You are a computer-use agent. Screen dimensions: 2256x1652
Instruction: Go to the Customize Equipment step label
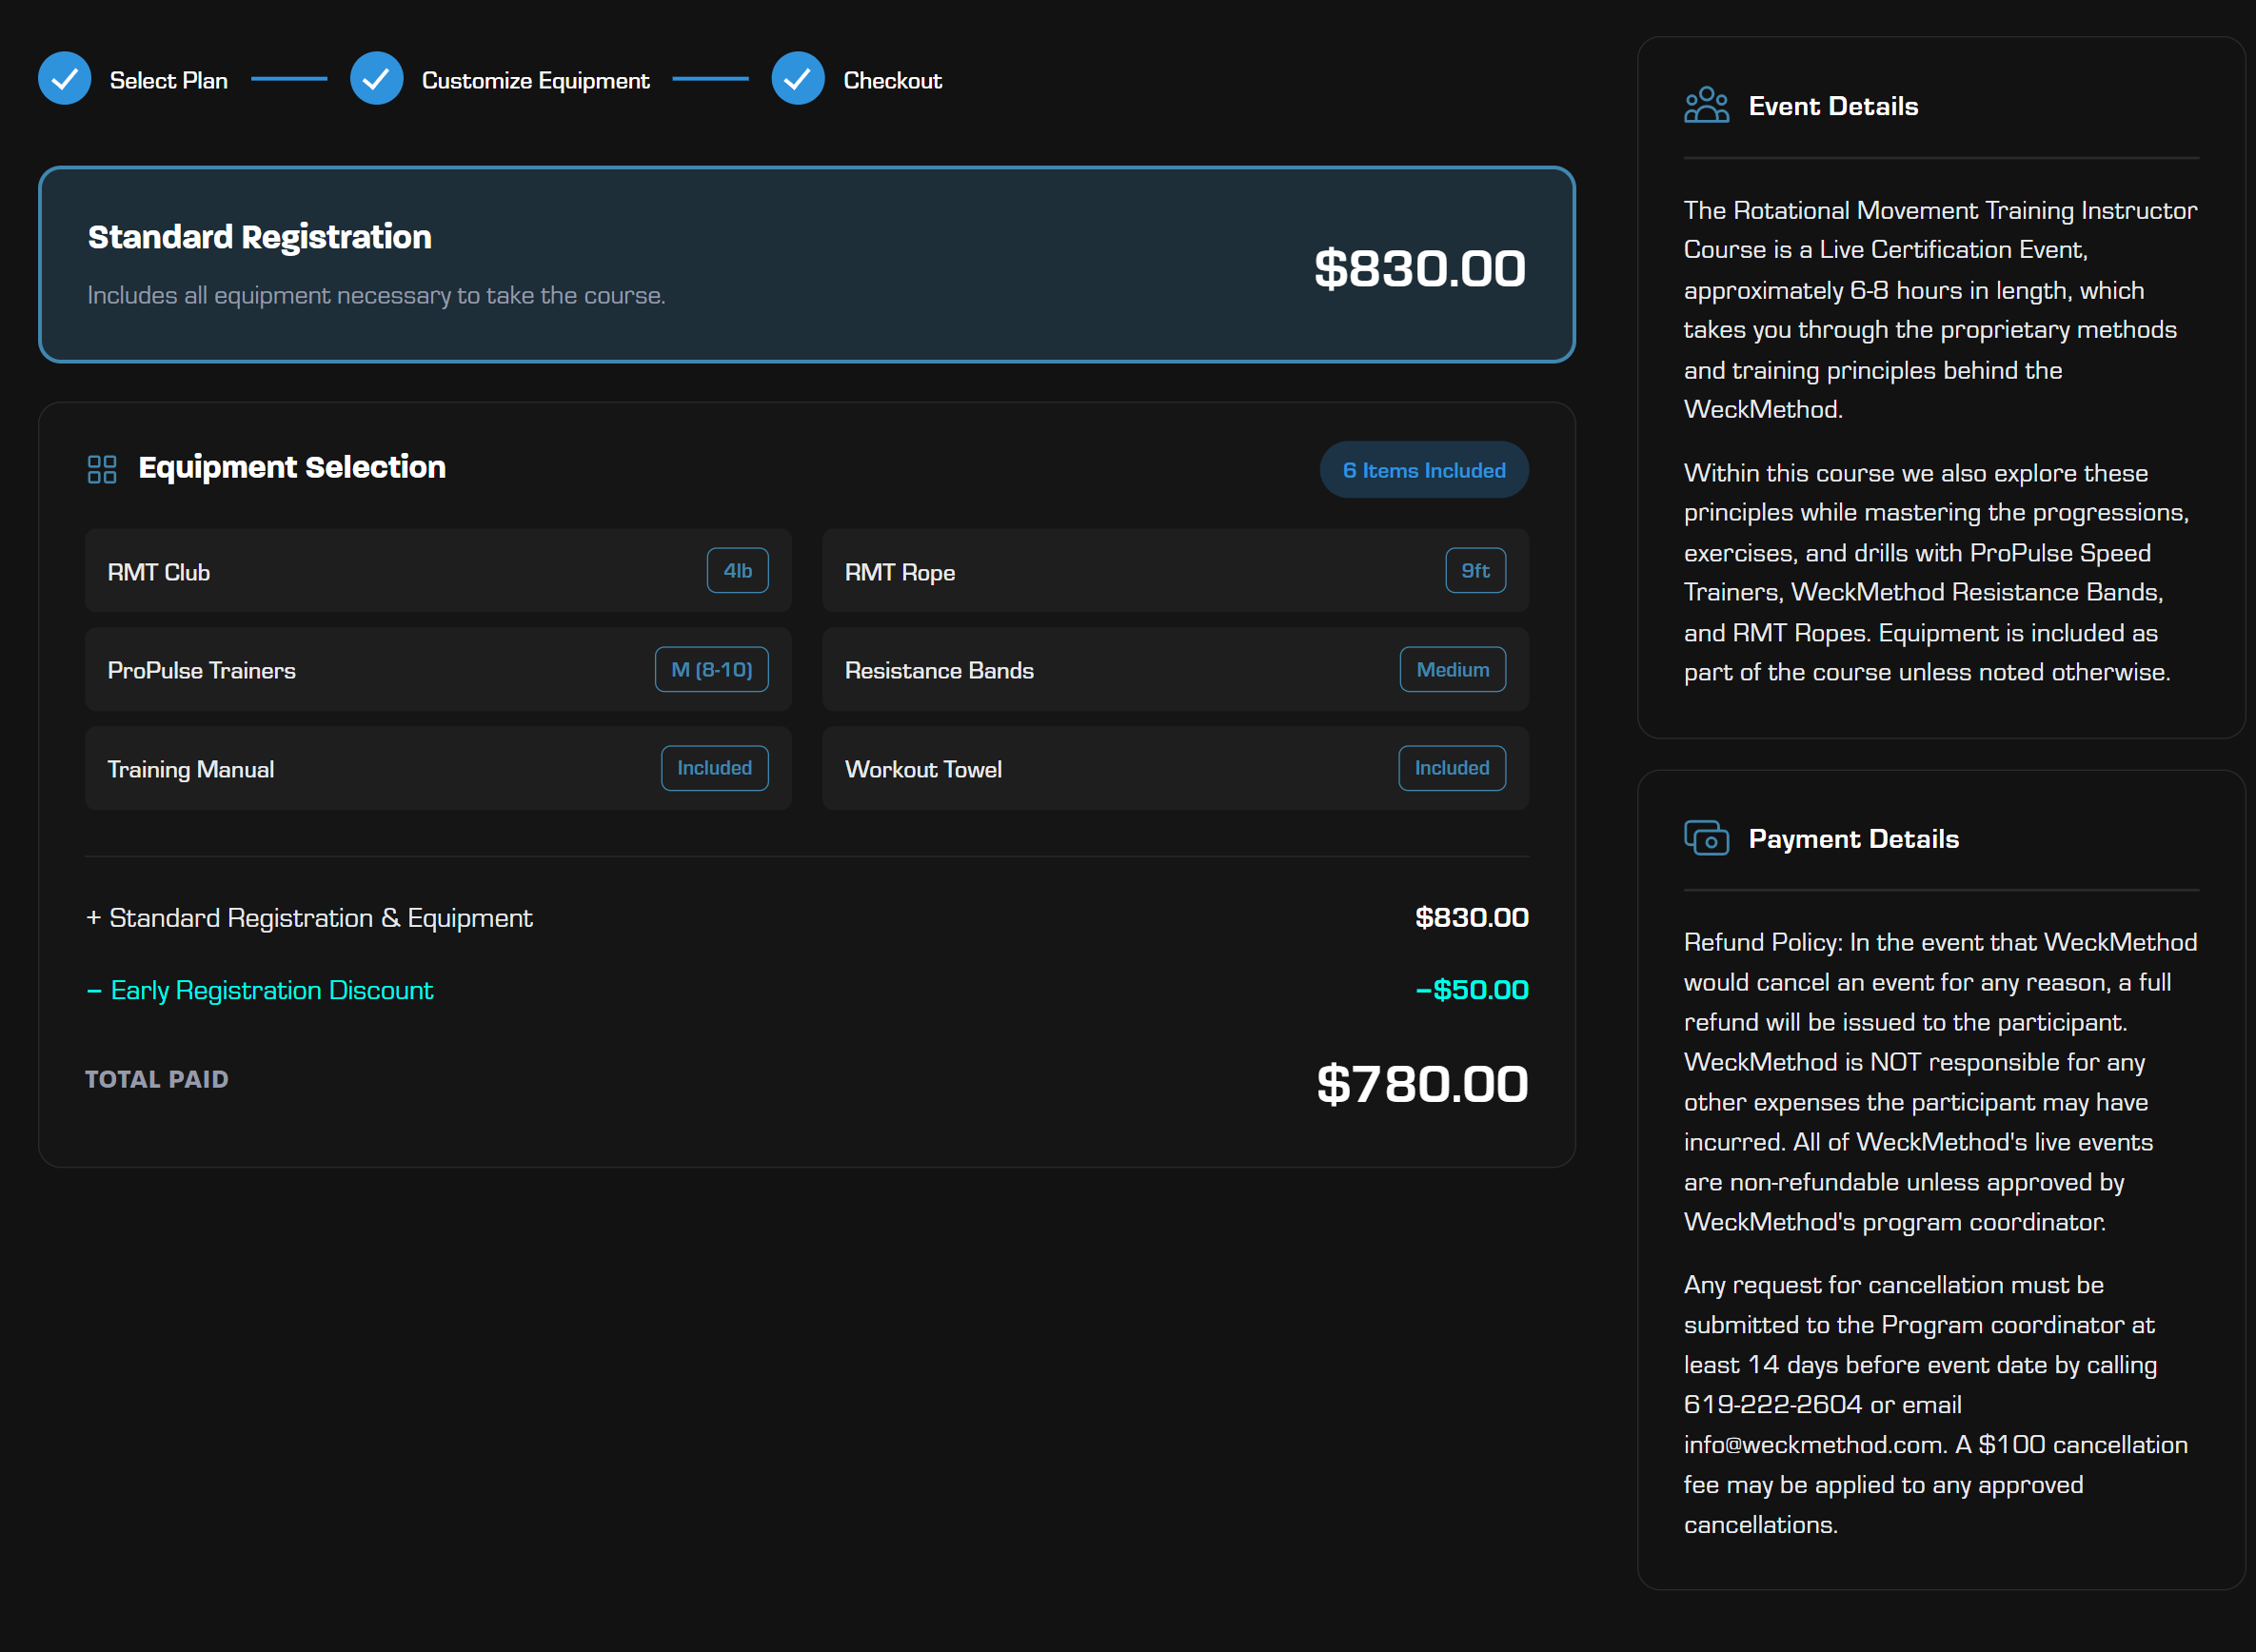tap(535, 80)
